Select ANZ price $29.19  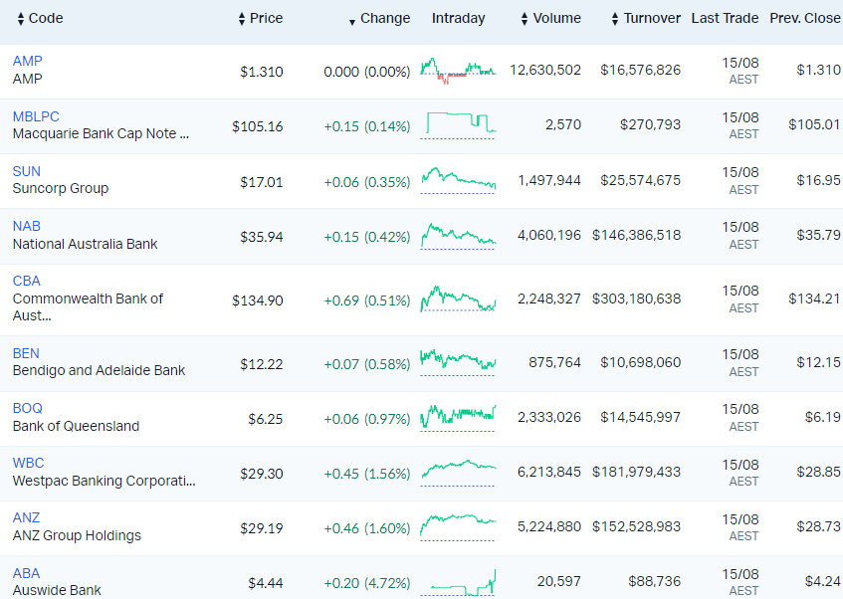[x=262, y=528]
